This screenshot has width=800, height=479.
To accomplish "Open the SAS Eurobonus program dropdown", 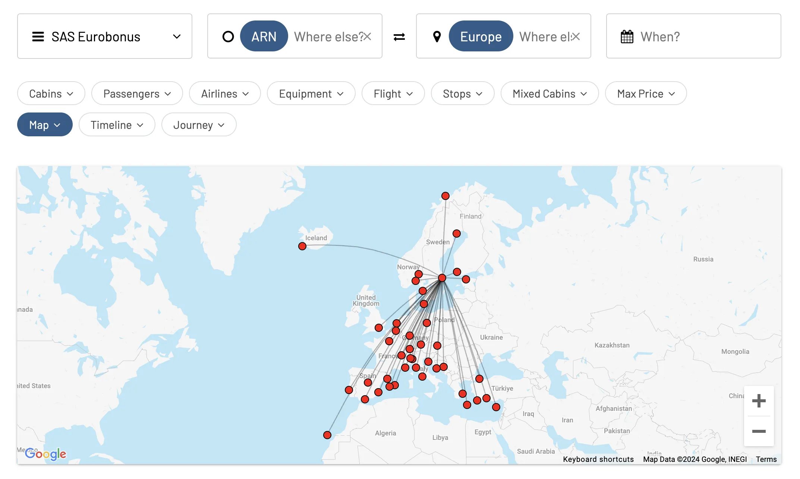I will click(x=105, y=36).
